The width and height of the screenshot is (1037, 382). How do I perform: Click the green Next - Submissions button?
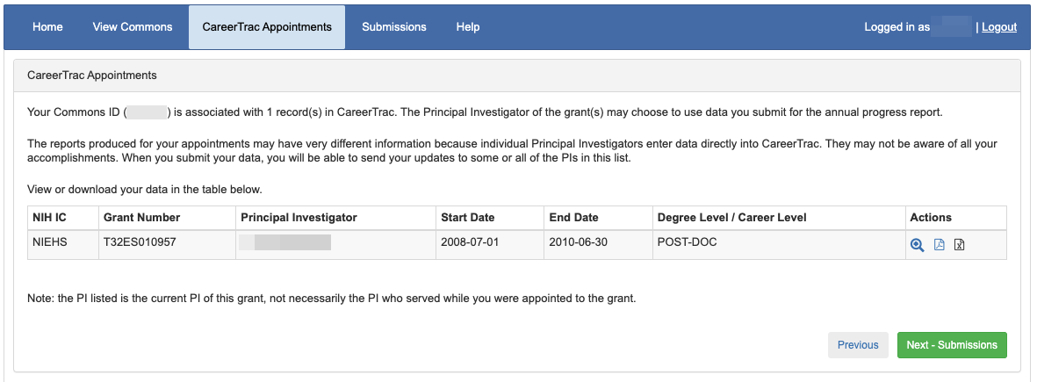coord(952,345)
